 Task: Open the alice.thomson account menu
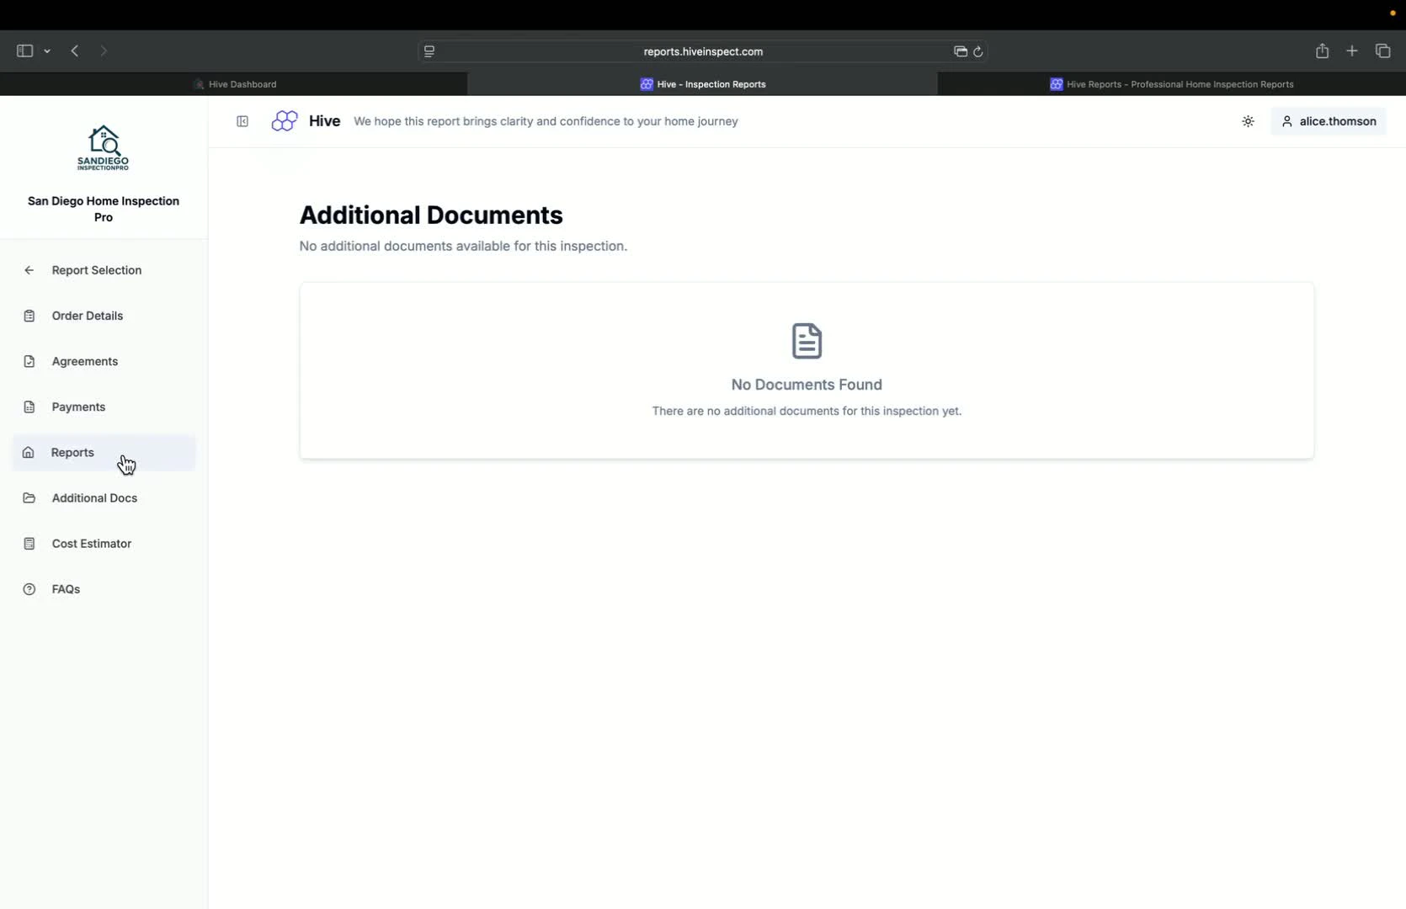click(x=1328, y=121)
